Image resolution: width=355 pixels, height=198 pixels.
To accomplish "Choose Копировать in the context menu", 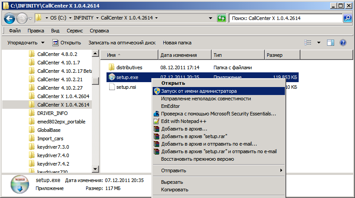I will click(219, 190).
